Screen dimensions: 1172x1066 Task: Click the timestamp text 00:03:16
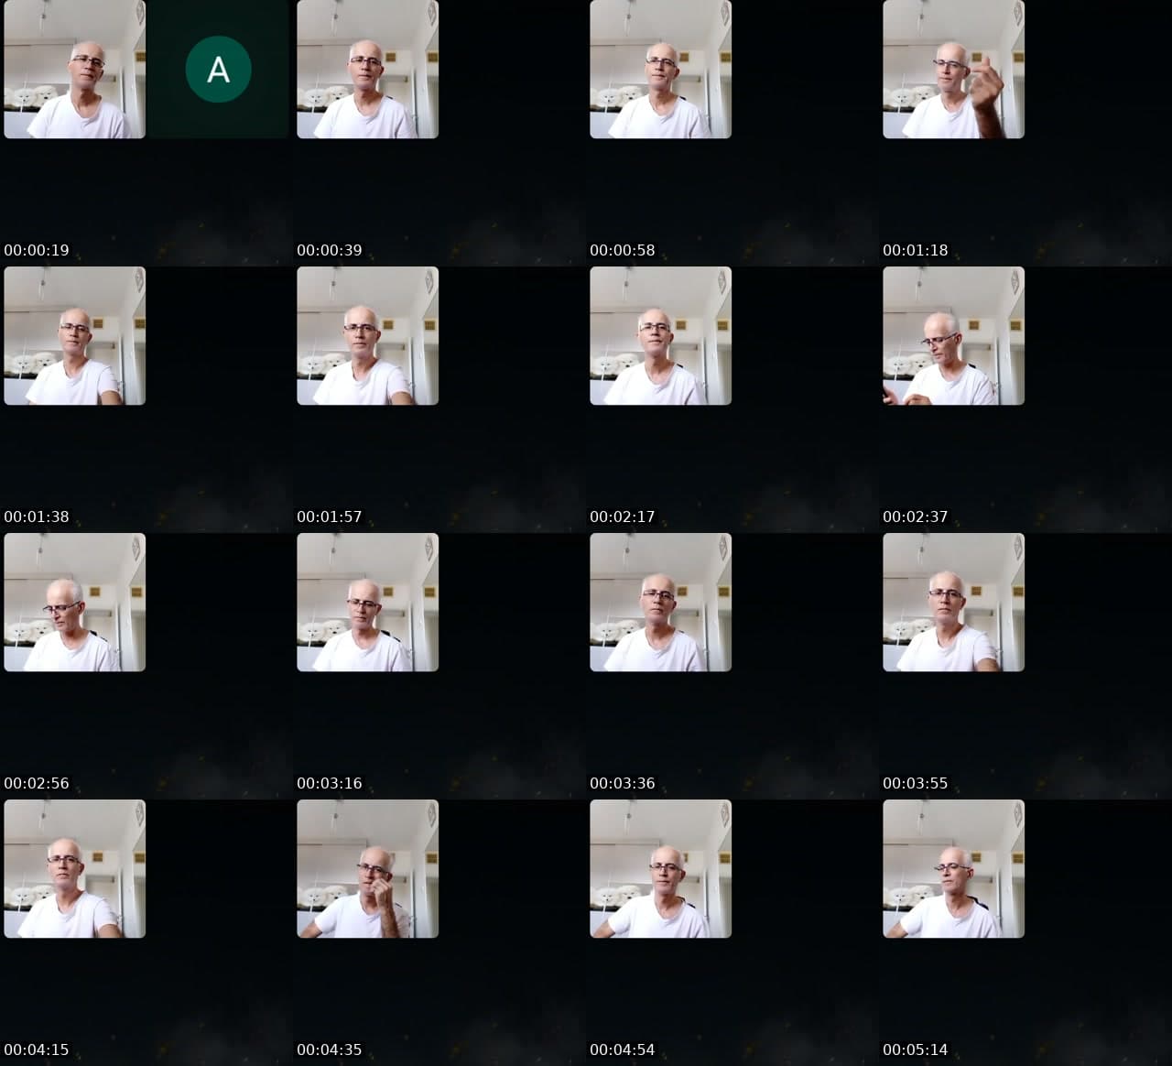tap(330, 783)
